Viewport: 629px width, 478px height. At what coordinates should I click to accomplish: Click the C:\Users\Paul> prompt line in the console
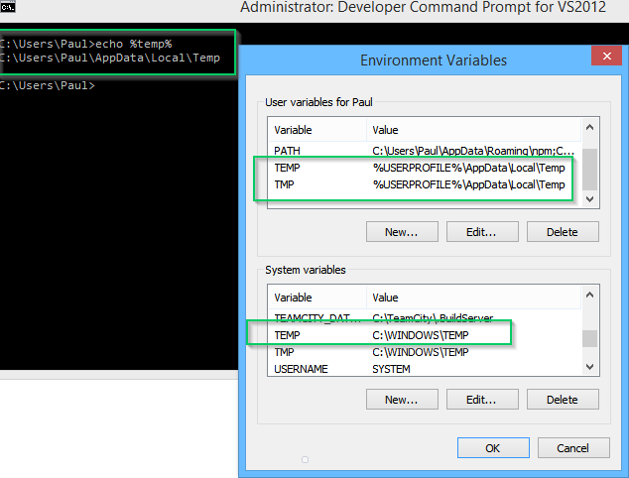click(48, 85)
